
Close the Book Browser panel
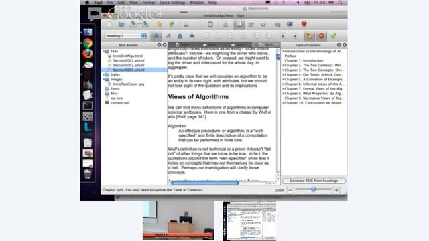(x=164, y=45)
